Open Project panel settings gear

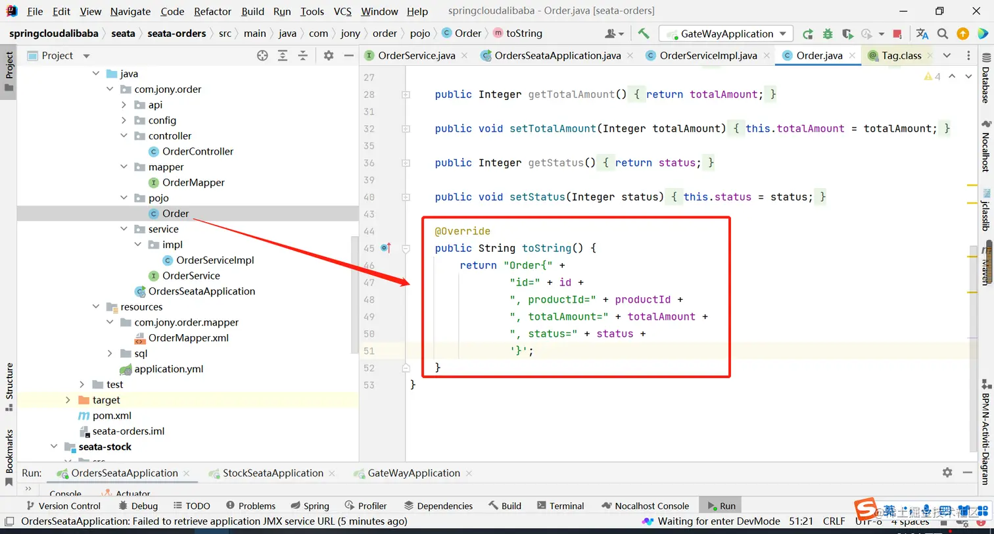tap(329, 56)
